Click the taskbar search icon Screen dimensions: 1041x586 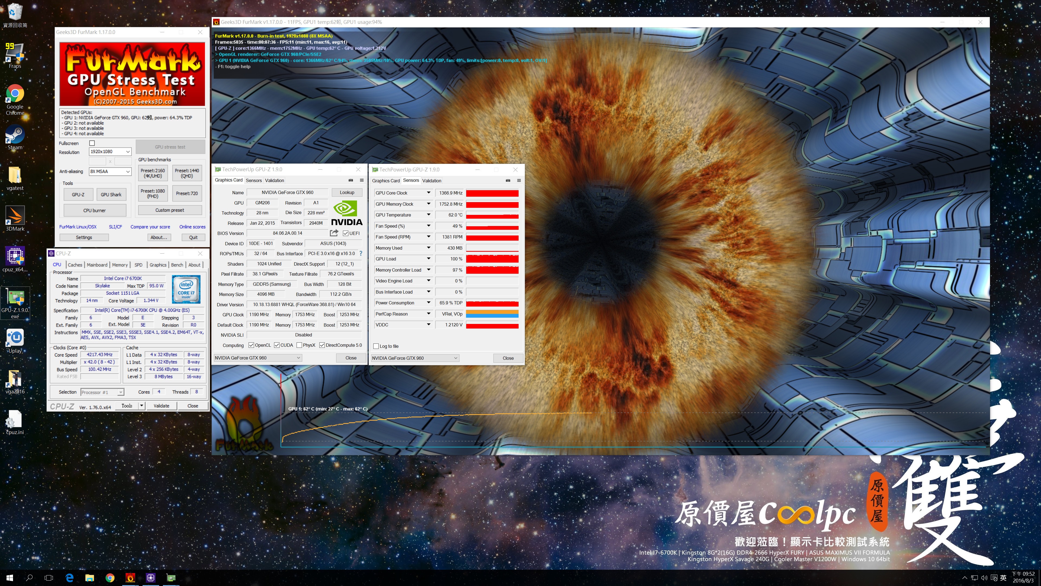click(x=29, y=578)
